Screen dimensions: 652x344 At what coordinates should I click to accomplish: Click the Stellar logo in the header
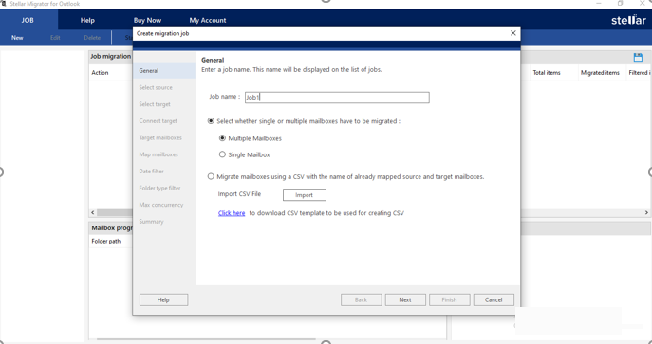(x=628, y=20)
